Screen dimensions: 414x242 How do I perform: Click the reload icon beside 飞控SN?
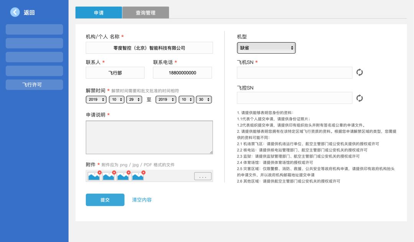coord(360,98)
